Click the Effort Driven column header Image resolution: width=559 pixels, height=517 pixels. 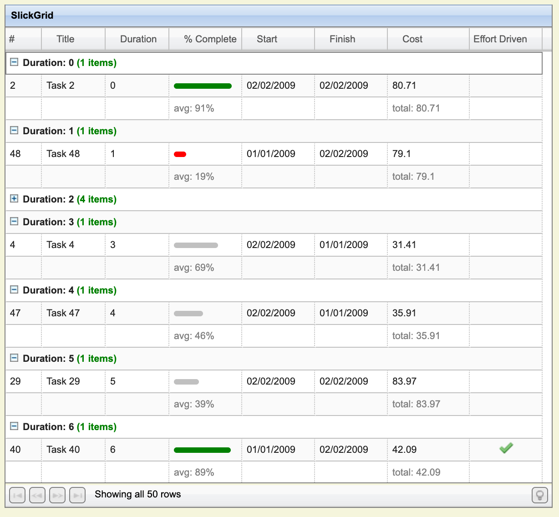tap(500, 39)
